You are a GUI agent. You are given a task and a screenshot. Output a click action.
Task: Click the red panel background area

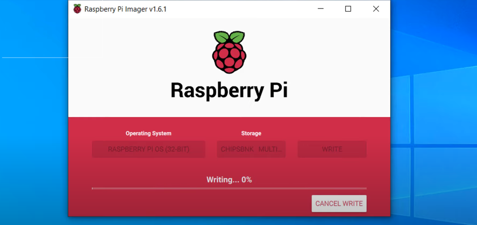229,164
